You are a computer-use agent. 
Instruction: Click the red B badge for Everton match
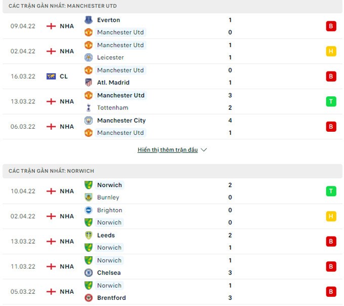[331, 26]
